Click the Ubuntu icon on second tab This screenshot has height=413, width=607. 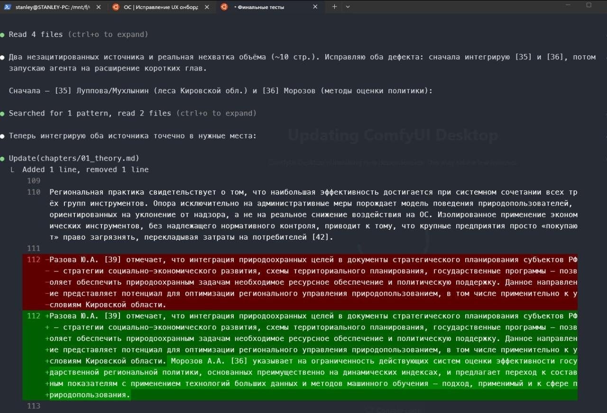click(x=116, y=7)
